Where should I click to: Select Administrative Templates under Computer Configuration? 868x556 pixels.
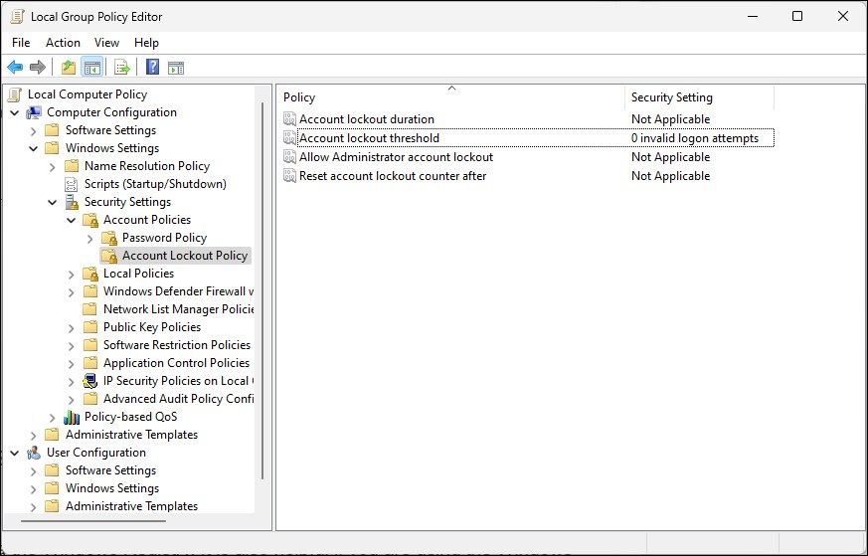132,435
